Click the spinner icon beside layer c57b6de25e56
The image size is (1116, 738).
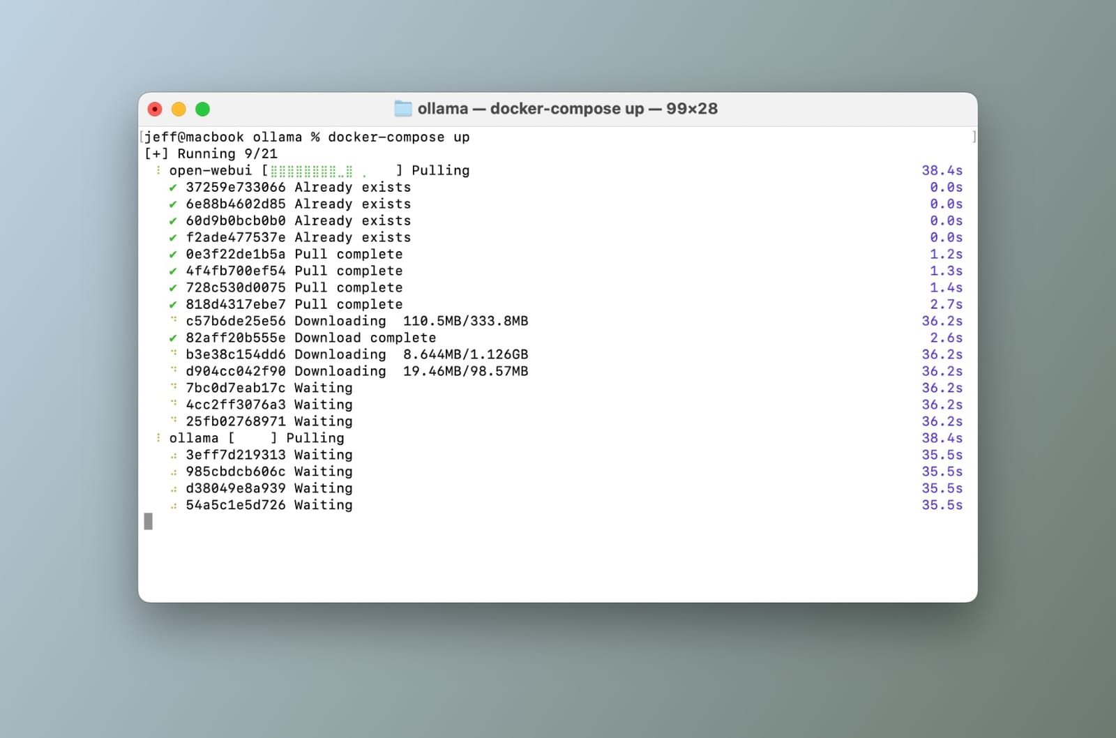tap(174, 320)
